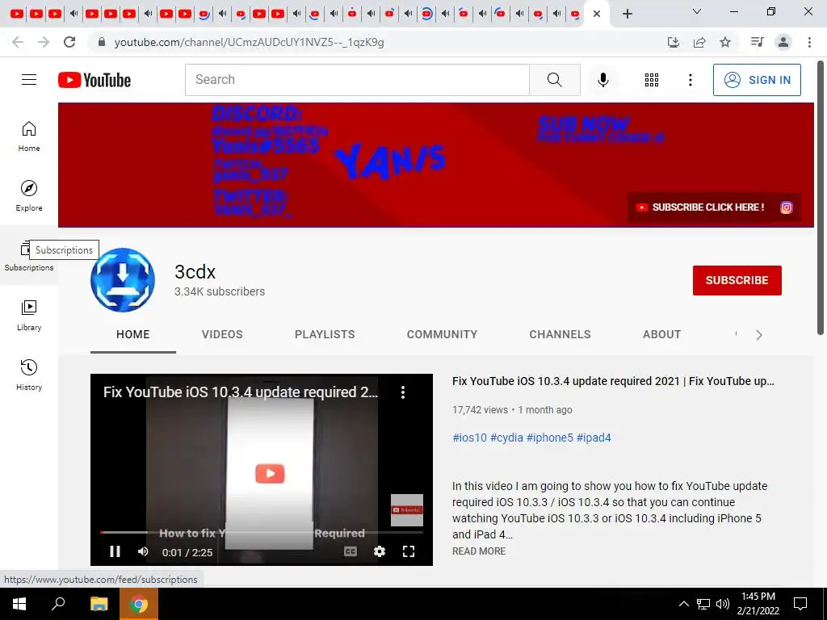Open the #cydia hashtag link
Viewport: 827px width, 620px height.
click(x=507, y=438)
